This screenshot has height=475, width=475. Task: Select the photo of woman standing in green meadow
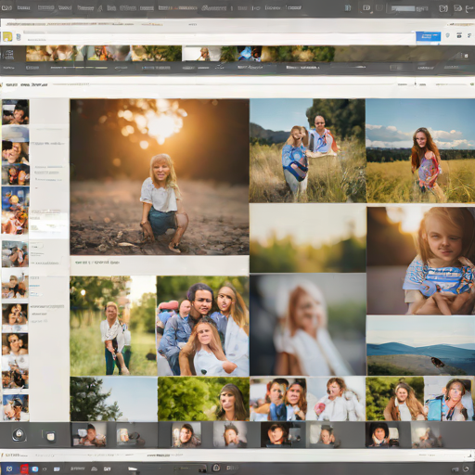click(x=113, y=326)
